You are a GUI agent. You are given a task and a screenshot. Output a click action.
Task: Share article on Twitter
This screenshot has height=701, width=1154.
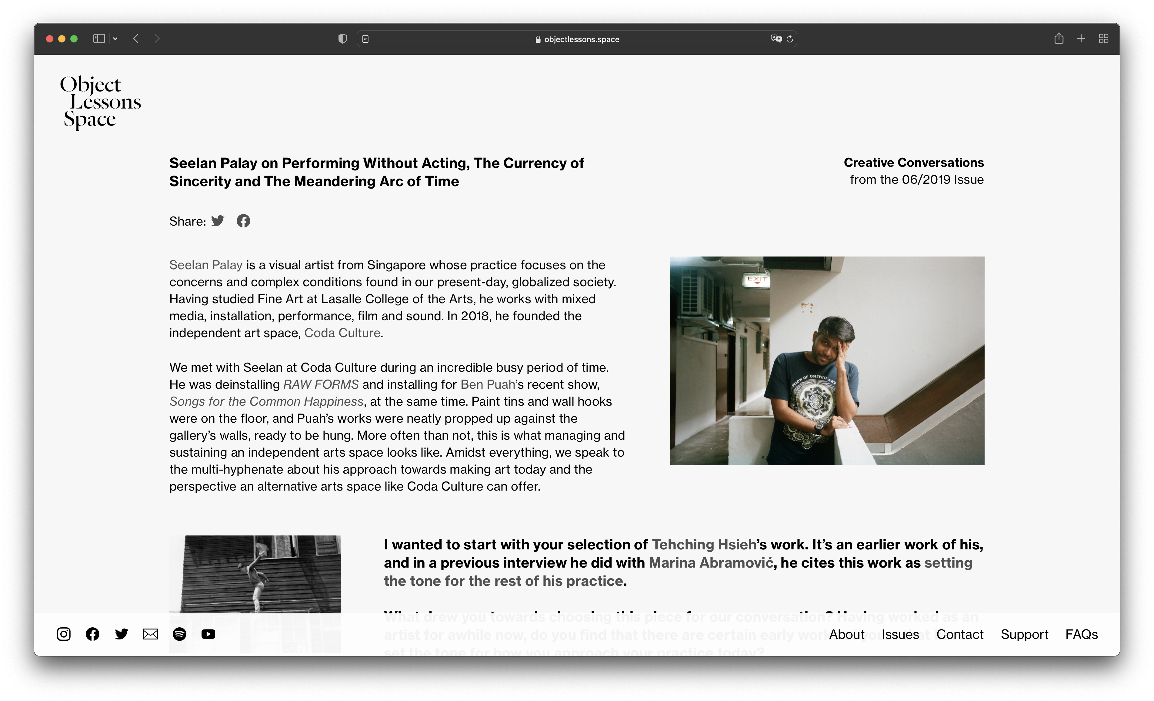pos(218,221)
